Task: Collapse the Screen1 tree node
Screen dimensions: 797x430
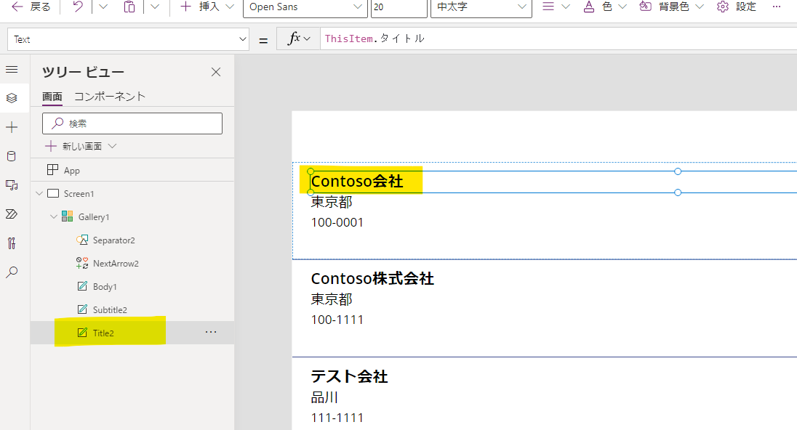Action: coord(39,193)
